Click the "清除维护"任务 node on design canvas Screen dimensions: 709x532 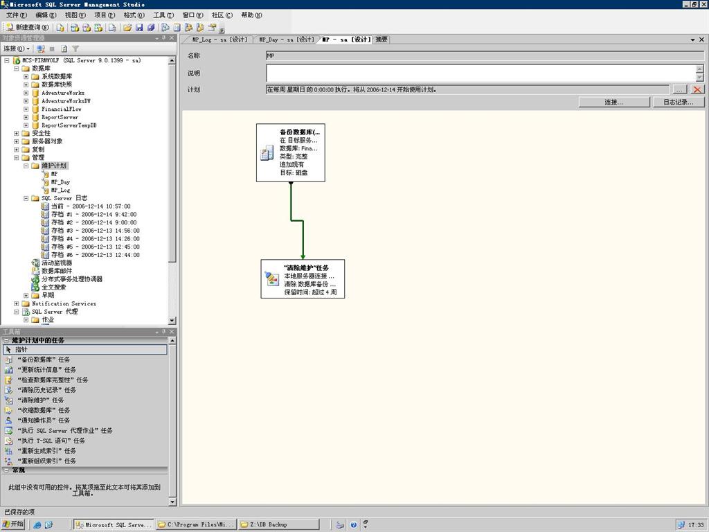(x=303, y=278)
